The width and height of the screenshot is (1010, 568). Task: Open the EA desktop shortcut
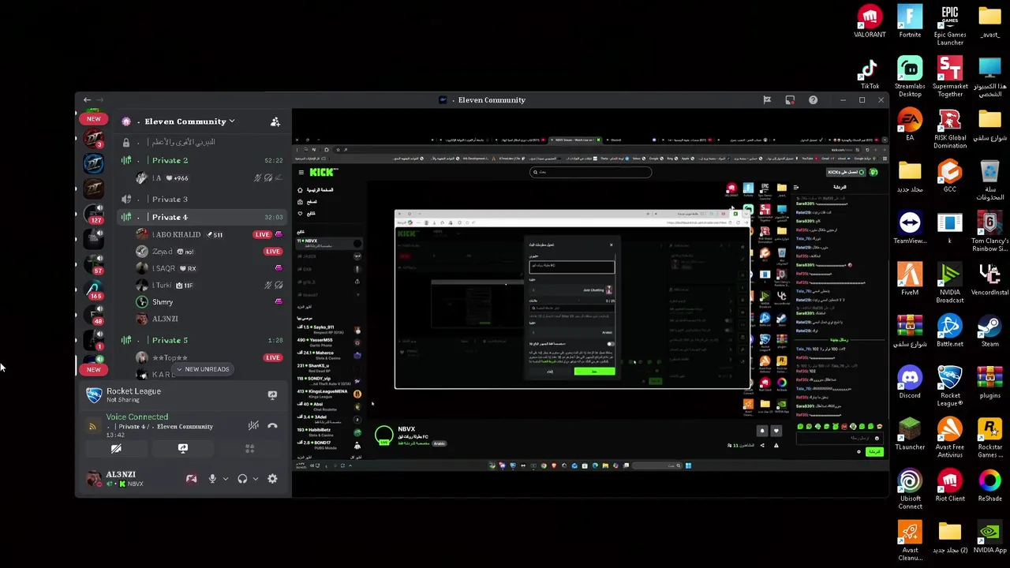[910, 125]
